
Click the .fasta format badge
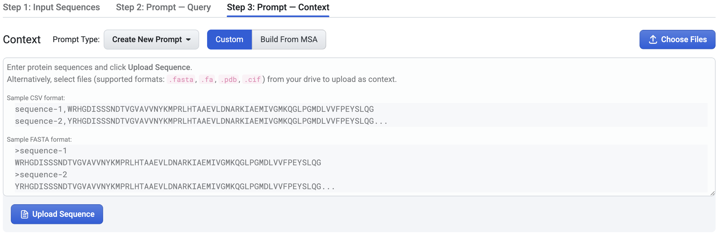click(181, 79)
